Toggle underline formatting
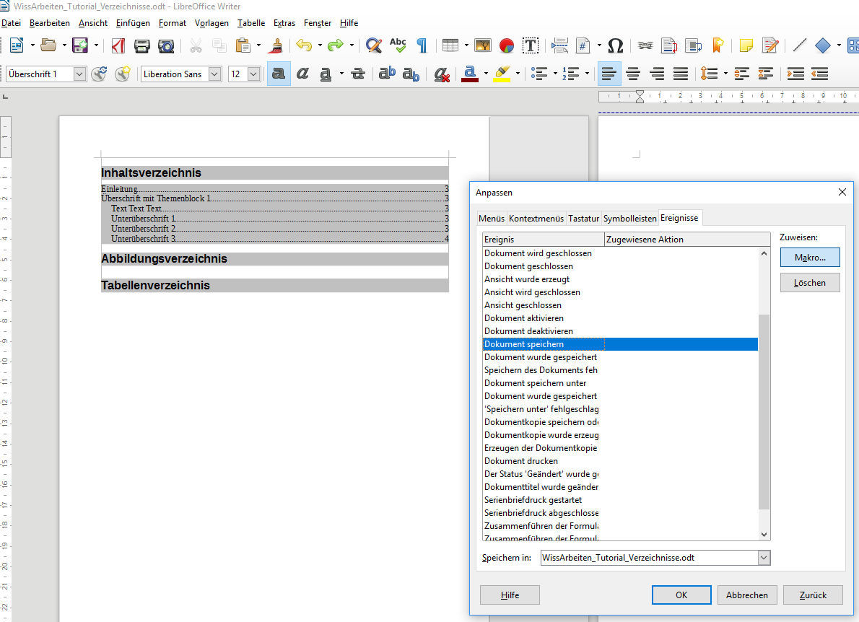Image resolution: width=859 pixels, height=622 pixels. (x=326, y=74)
